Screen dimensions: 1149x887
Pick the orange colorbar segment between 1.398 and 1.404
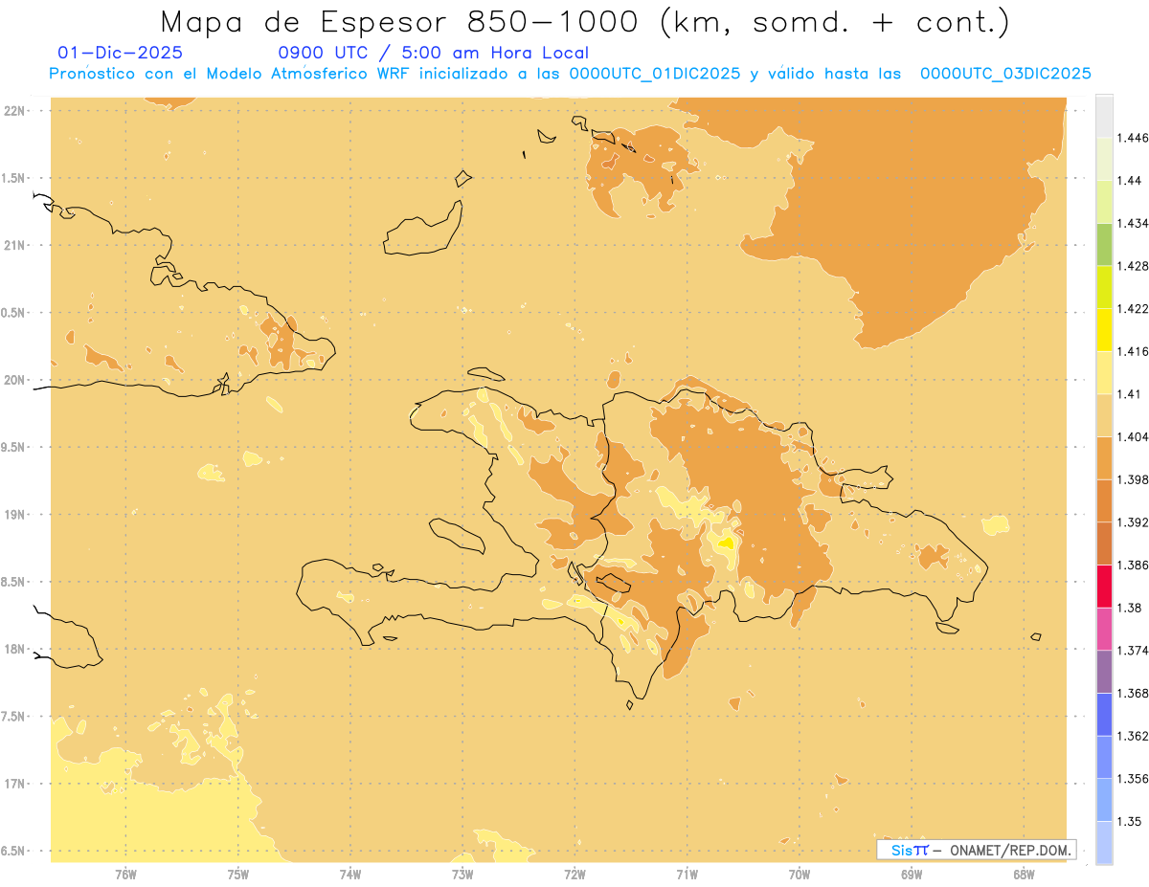point(1104,458)
